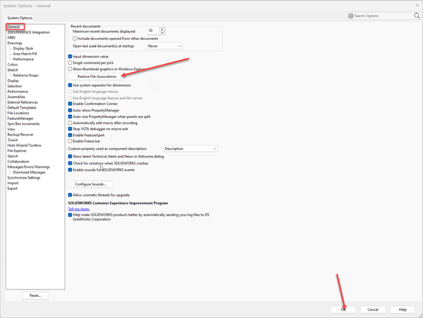Click Restore File Associations button
Viewport: 423px width, 318px height.
pyautogui.click(x=97, y=77)
